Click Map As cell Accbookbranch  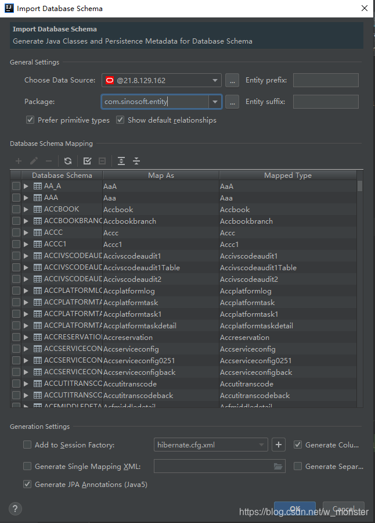point(161,221)
